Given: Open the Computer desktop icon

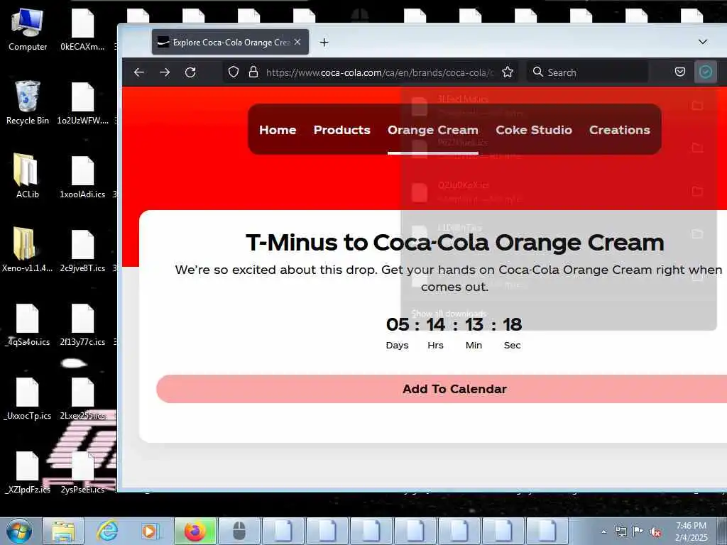Looking at the screenshot, I should pos(28,30).
